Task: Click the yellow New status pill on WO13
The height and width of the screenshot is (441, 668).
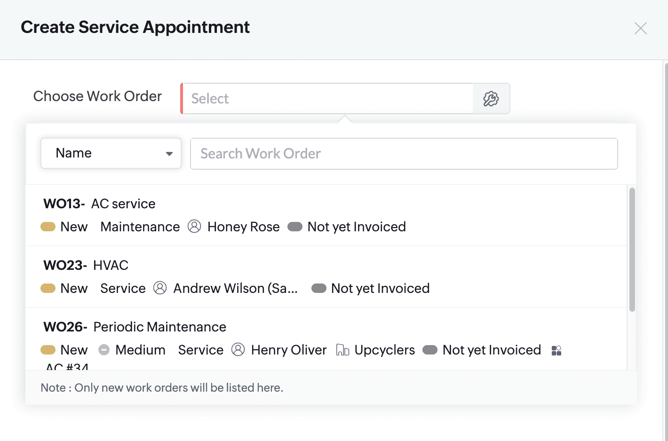Action: 48,227
